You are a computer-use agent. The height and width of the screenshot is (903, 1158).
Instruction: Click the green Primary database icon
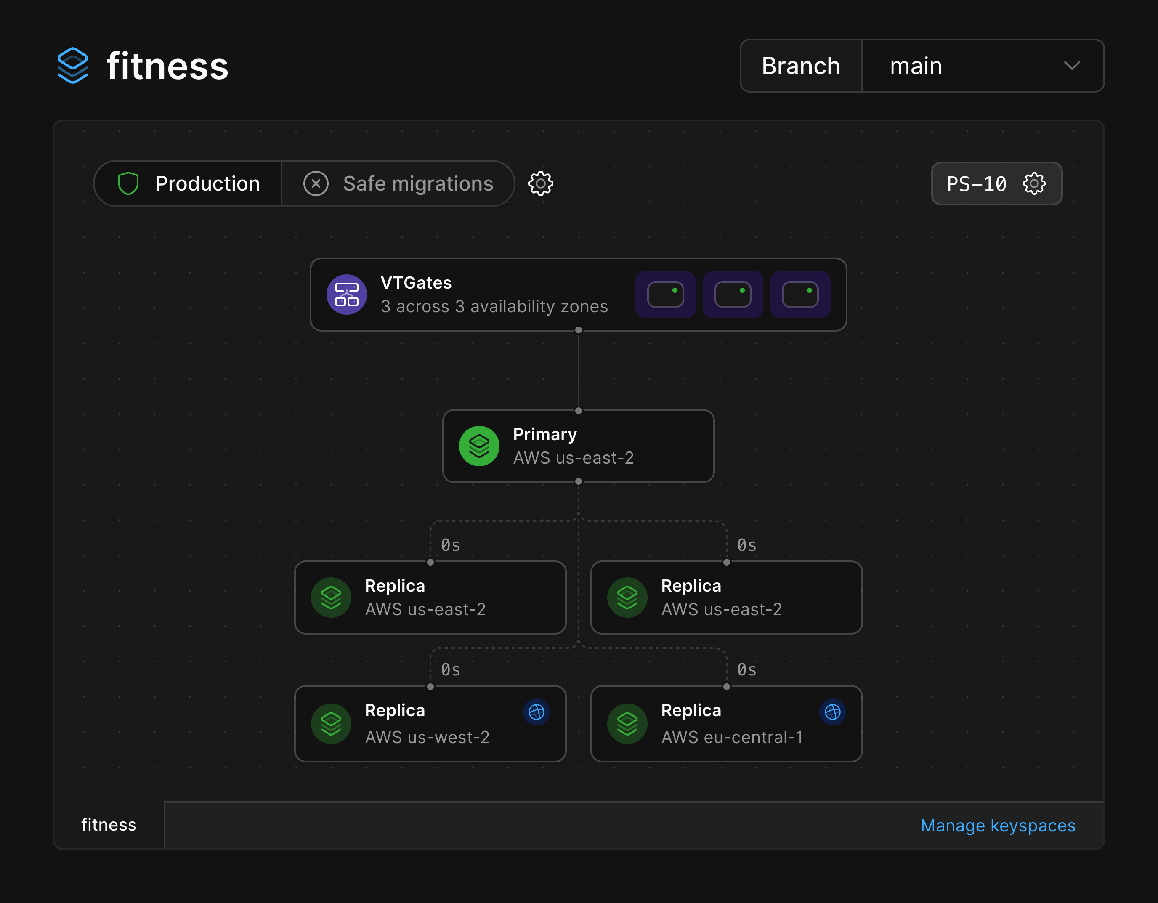[479, 446]
